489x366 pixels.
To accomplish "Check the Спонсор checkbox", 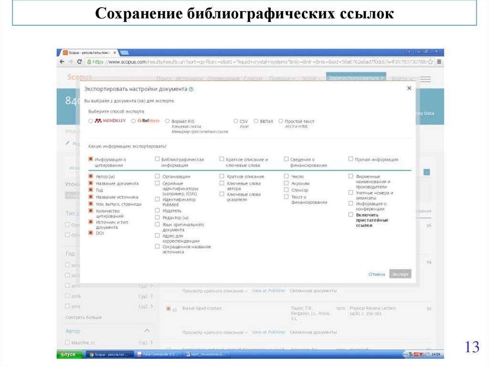I will coord(286,190).
